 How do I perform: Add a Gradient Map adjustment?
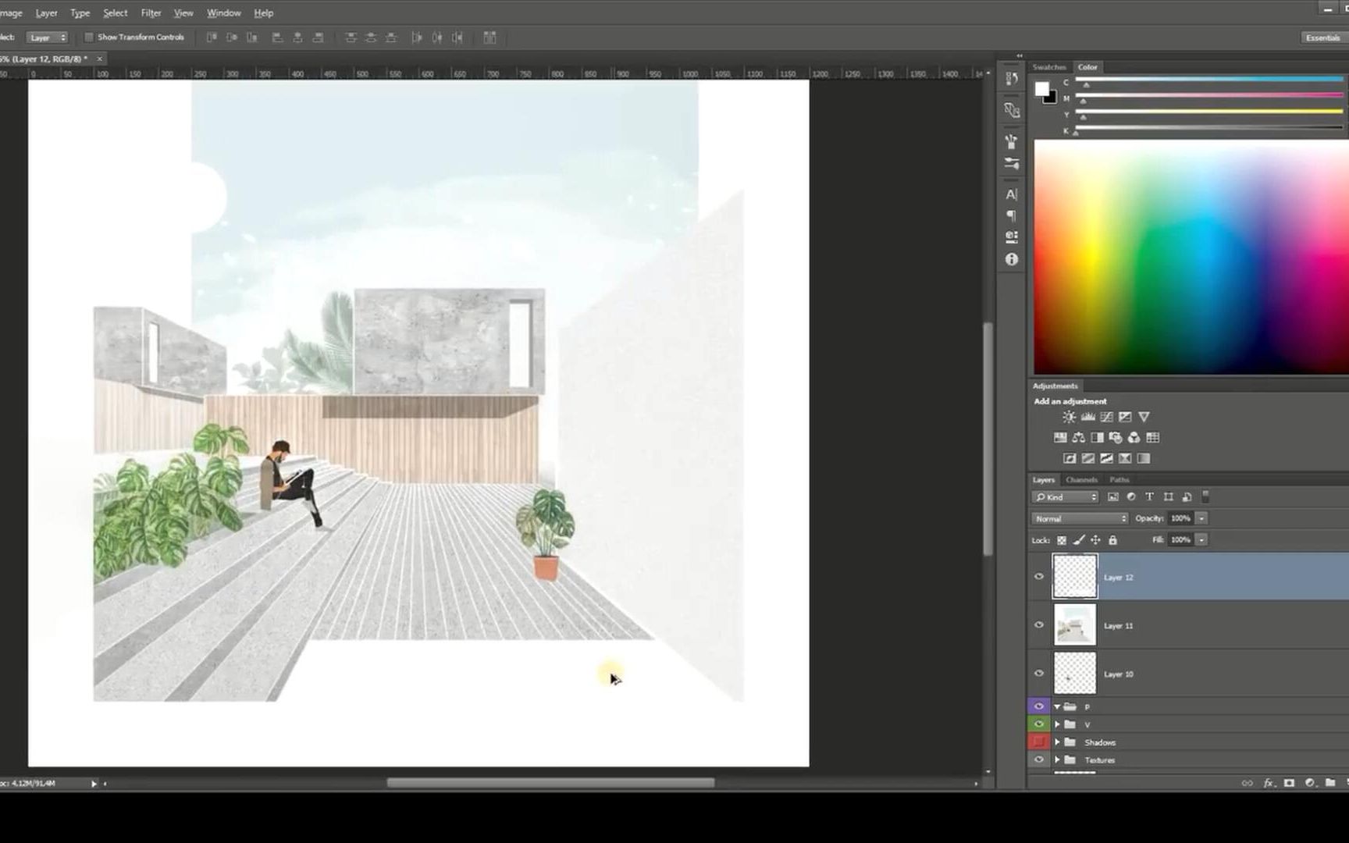click(x=1144, y=458)
